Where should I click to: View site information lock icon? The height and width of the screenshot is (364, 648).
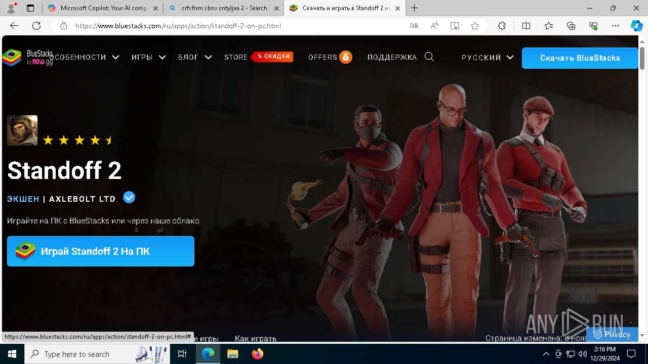pyautogui.click(x=63, y=26)
